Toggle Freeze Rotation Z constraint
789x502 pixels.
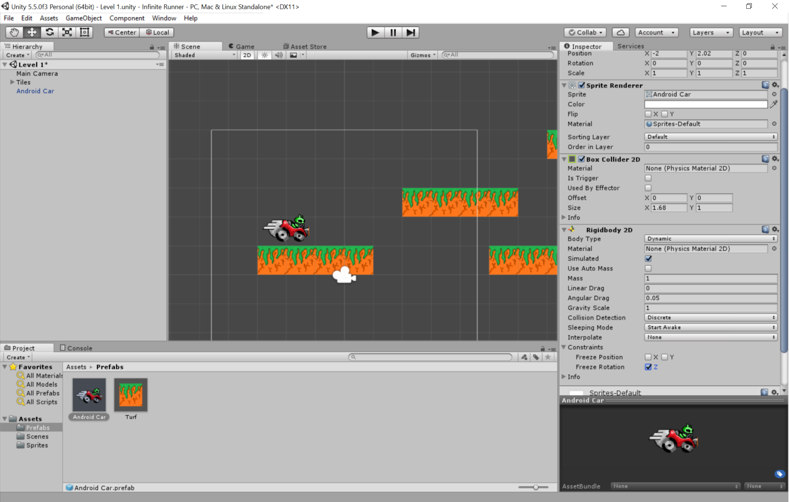tap(649, 367)
